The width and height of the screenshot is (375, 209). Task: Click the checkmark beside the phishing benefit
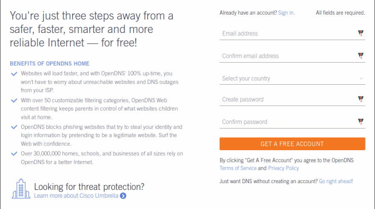coord(15,127)
